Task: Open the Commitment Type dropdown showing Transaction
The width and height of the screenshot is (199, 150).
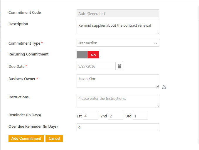Action: [x=118, y=43]
